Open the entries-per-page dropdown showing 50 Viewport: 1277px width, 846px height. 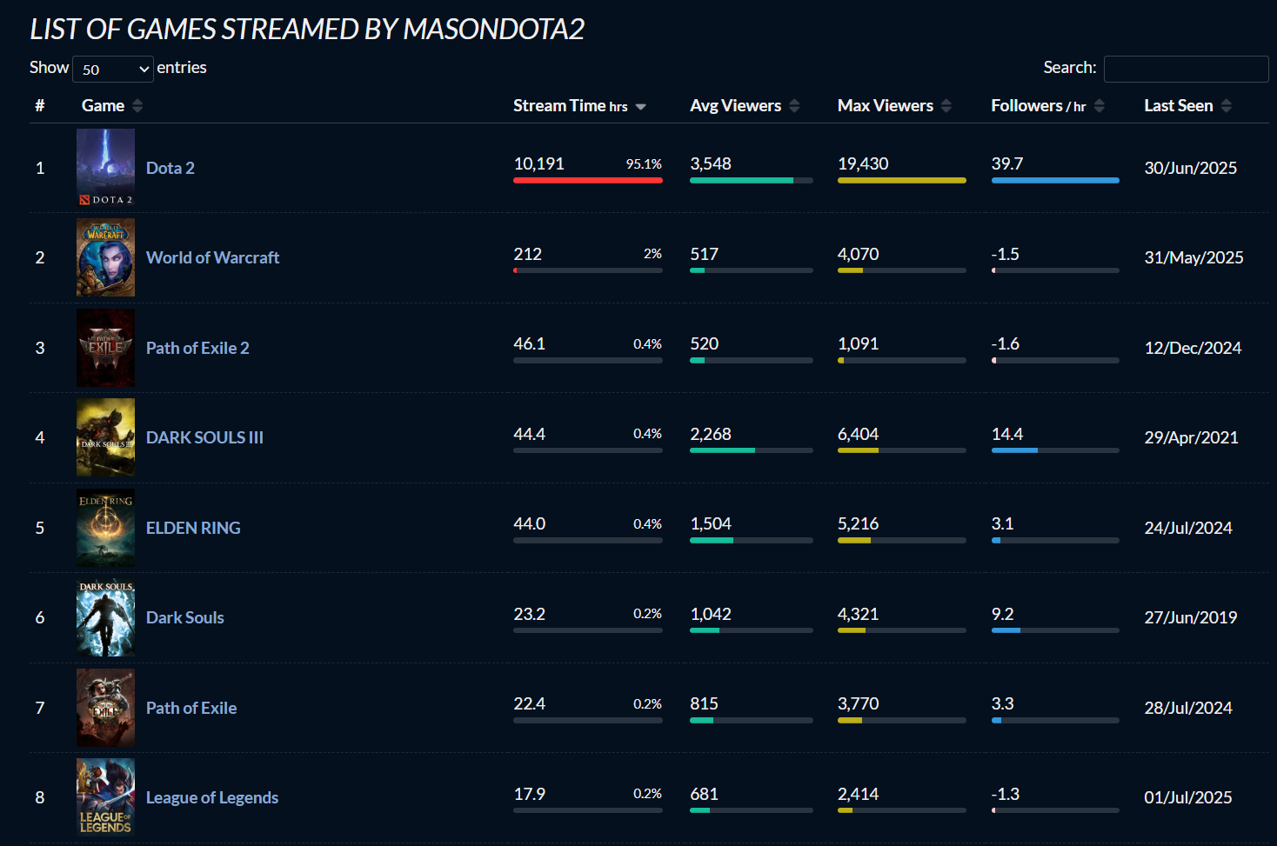[113, 69]
